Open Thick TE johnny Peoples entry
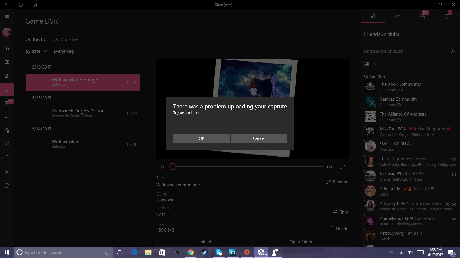This screenshot has height=258, width=460. point(410,161)
